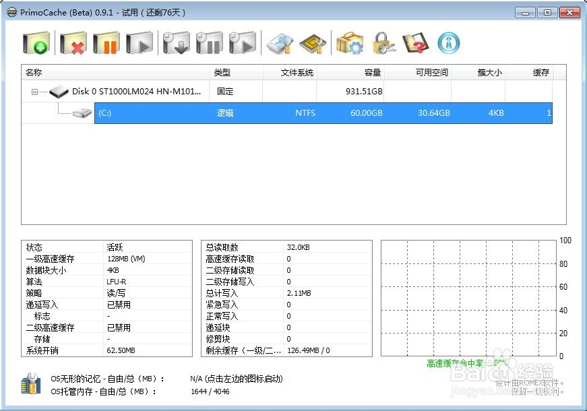Click the 读/写 strategy value
Image resolution: width=587 pixels, height=411 pixels.
pos(116,293)
